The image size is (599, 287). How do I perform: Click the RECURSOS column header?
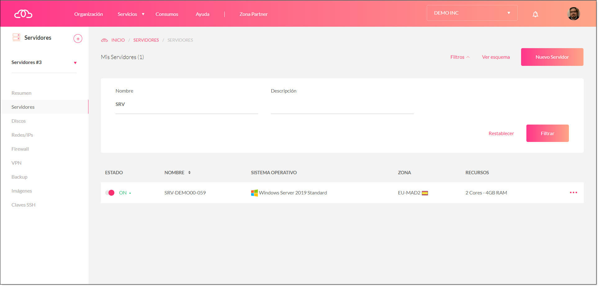[x=477, y=173]
